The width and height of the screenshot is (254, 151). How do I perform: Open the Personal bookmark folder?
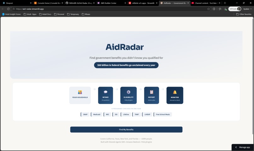[59, 14]
